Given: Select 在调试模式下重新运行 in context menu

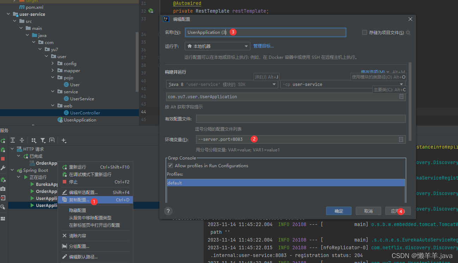Looking at the screenshot, I should pyautogui.click(x=96, y=175).
